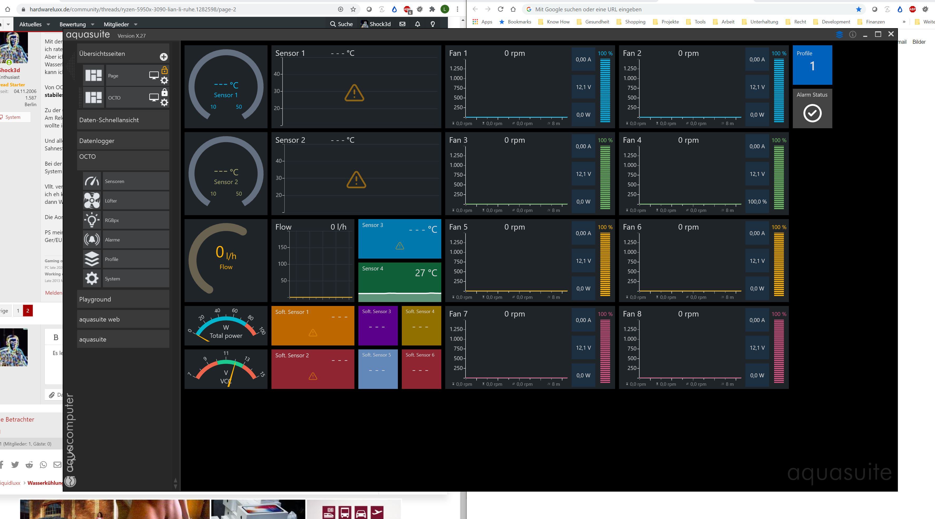Bookmark this page with the star in the hardwareluxx window

[x=353, y=9]
